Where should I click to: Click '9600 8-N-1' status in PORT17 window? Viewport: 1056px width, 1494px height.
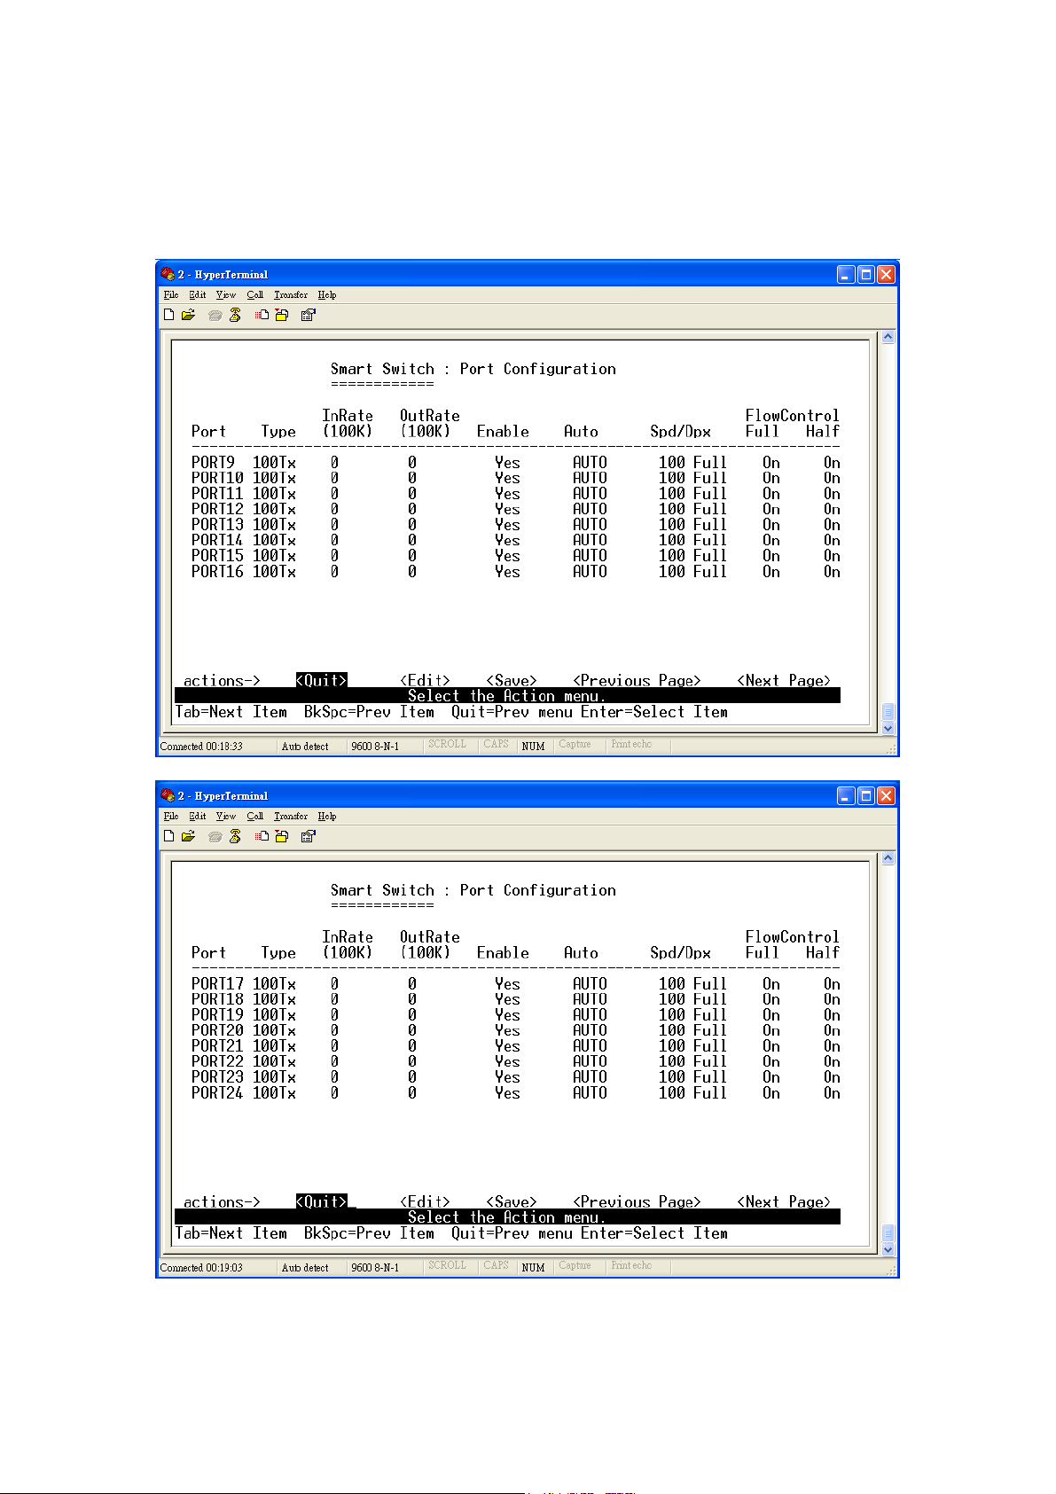[x=375, y=1268]
